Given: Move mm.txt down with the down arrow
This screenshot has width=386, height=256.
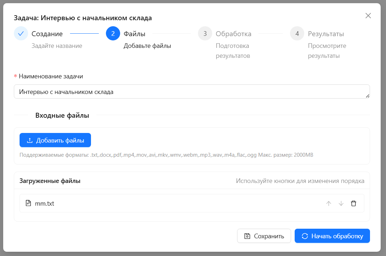Looking at the screenshot, I should (x=341, y=203).
